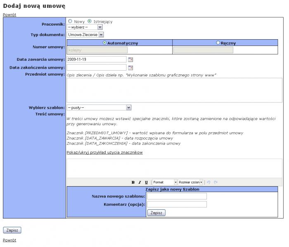Click the automatic 'kolejny' number field
Image resolution: width=289 pixels, height=247 pixels.
tap(98, 50)
